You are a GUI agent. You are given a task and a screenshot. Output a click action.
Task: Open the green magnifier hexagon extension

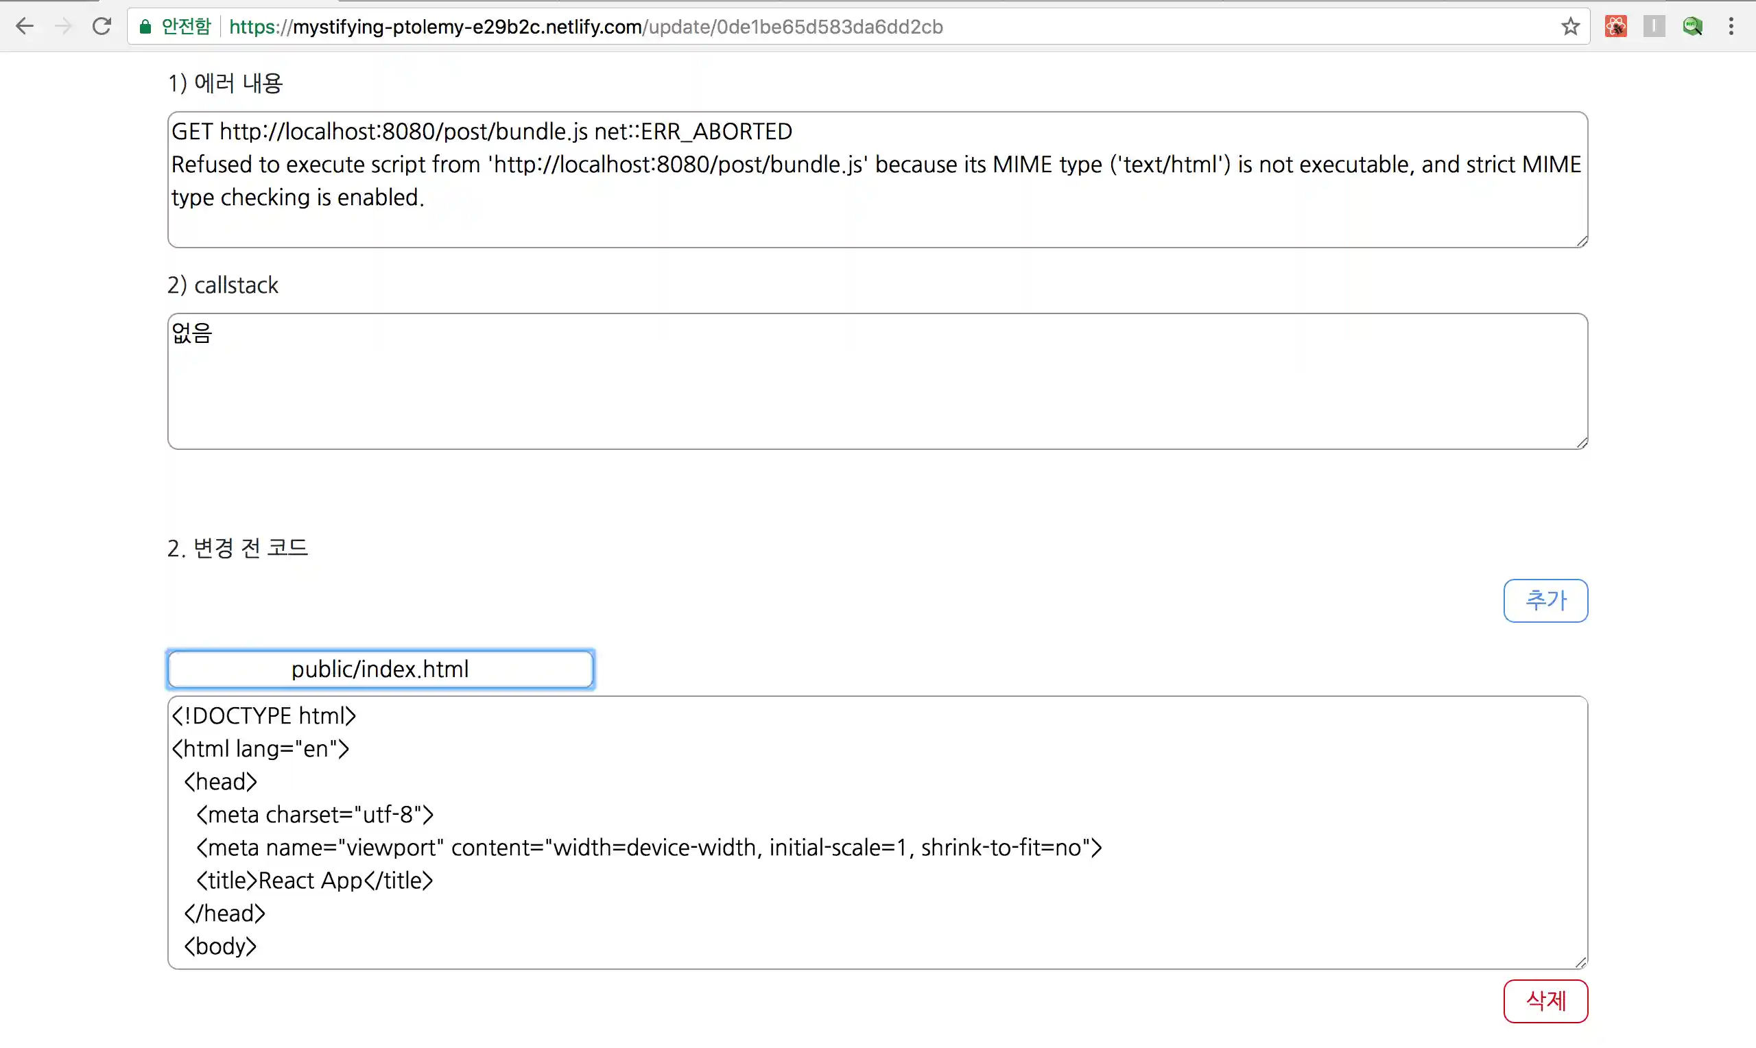(1692, 27)
